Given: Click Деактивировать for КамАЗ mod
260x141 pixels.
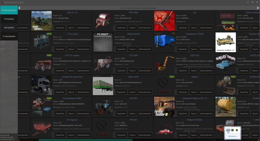Looking at the screenshot, I should coord(206,92).
